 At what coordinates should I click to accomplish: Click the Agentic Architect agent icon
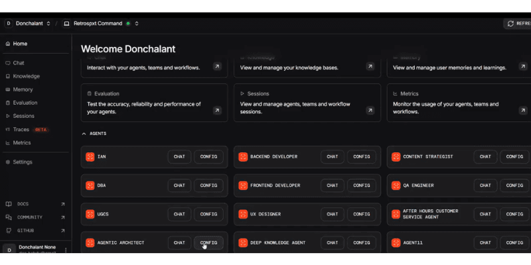90,242
